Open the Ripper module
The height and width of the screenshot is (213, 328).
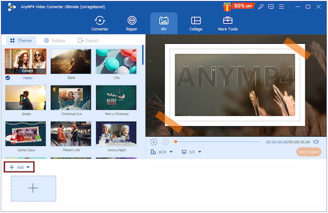pyautogui.click(x=132, y=23)
